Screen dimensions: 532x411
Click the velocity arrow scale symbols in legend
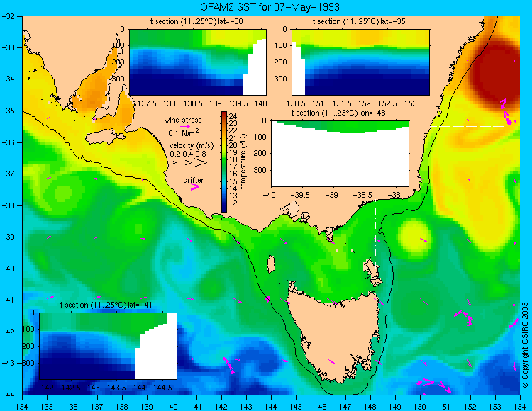(191, 163)
